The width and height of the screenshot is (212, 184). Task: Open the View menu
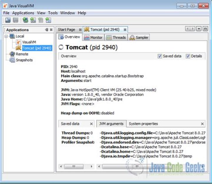click(x=41, y=13)
